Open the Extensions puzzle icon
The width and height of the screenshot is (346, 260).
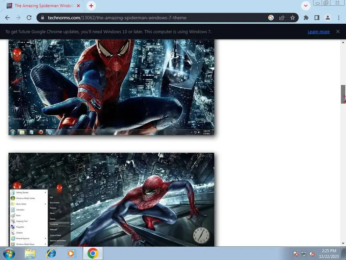[x=306, y=18]
